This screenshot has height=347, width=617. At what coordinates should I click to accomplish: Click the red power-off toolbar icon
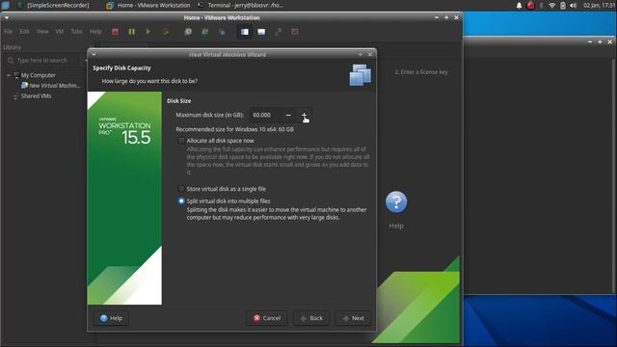[115, 32]
